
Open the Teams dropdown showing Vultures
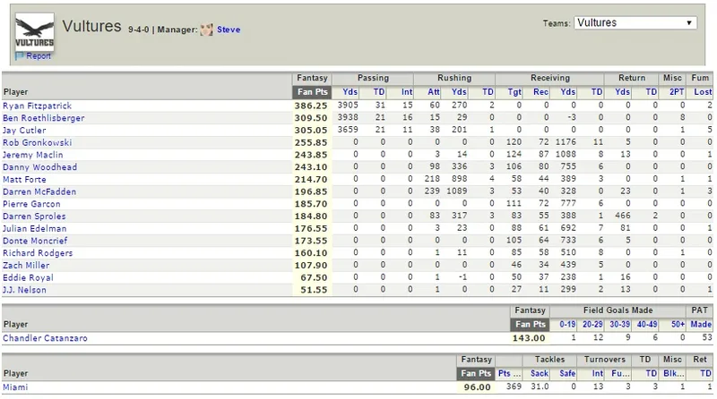point(635,23)
